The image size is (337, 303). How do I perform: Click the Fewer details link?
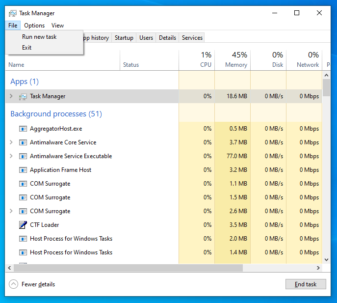click(38, 284)
